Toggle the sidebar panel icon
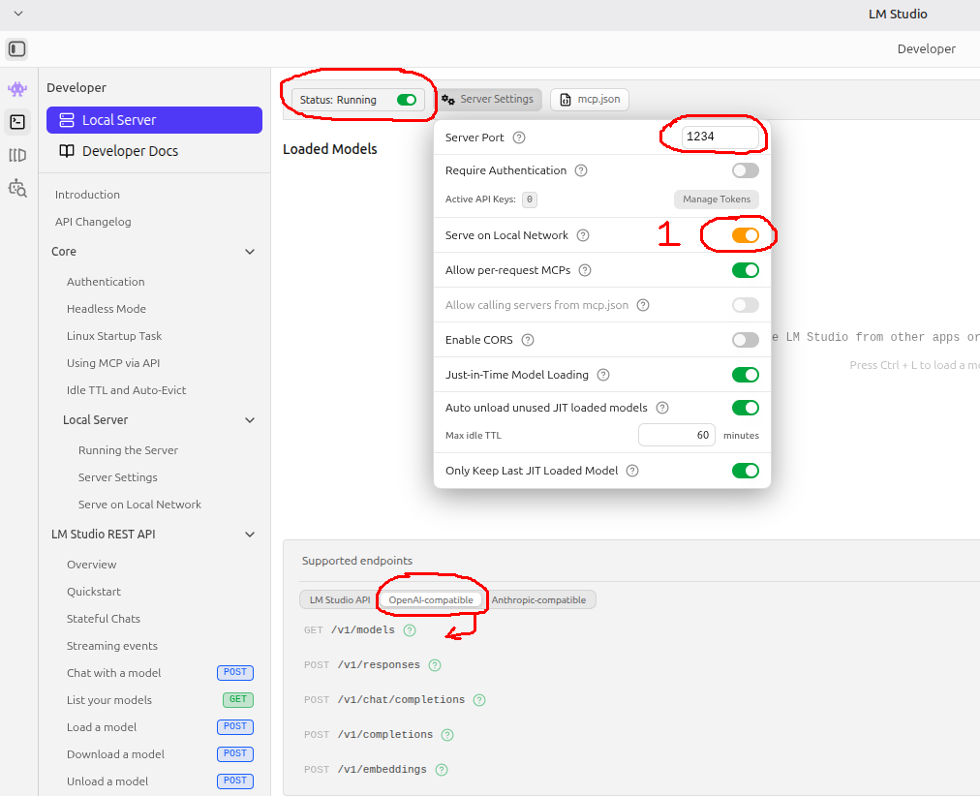 pyautogui.click(x=16, y=48)
